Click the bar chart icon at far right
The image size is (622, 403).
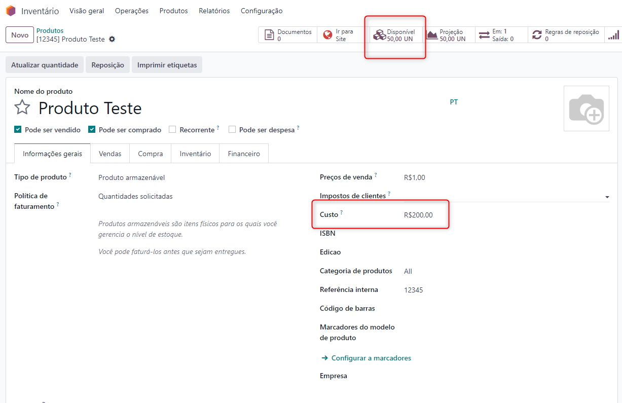(614, 35)
